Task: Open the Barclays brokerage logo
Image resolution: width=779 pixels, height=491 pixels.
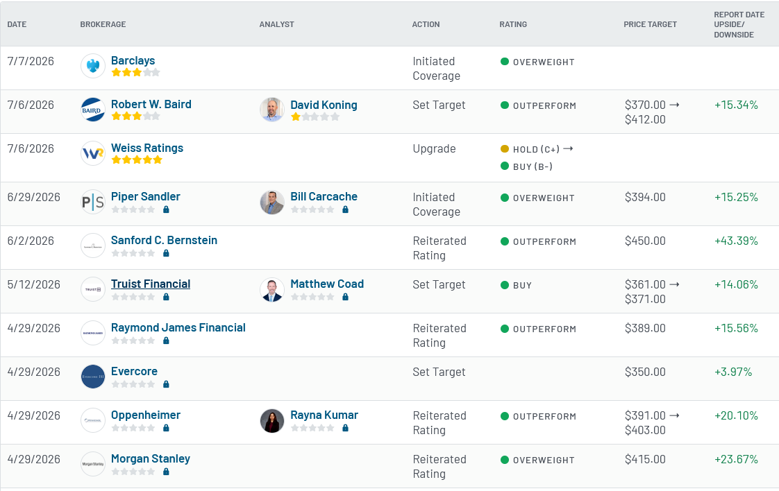Action: click(93, 66)
